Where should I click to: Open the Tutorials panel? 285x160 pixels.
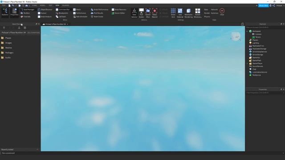pos(25,16)
